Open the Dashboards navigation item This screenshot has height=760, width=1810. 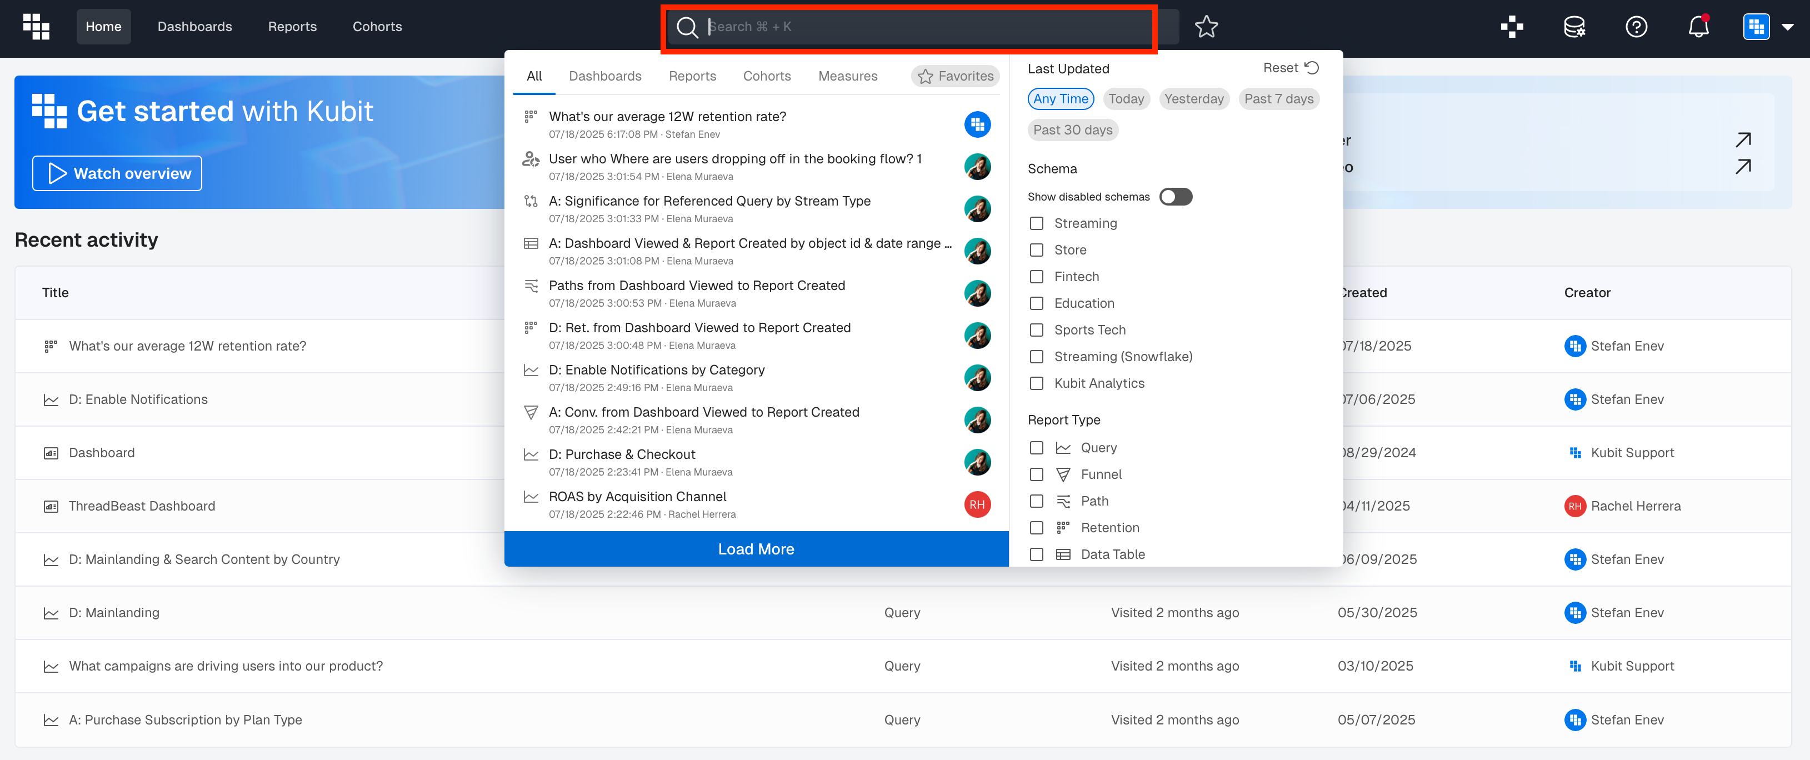194,27
